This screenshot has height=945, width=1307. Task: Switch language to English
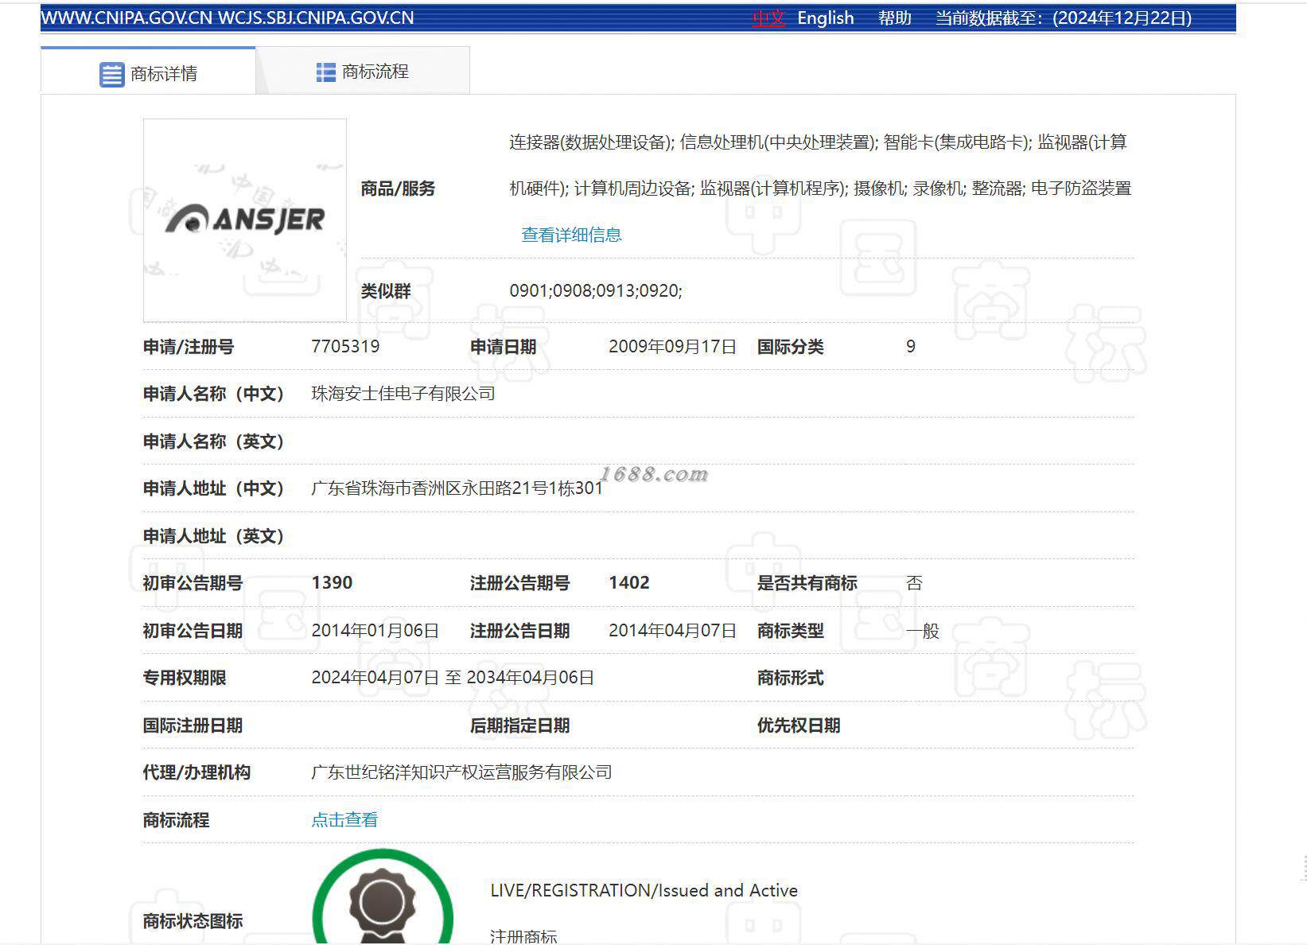(x=826, y=18)
